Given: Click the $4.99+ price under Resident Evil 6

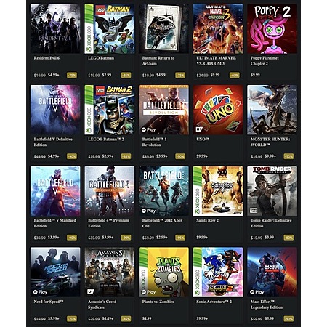Looking at the screenshot, I should pos(54,75).
